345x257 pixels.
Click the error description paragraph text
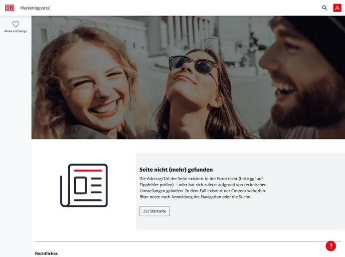pos(203,188)
